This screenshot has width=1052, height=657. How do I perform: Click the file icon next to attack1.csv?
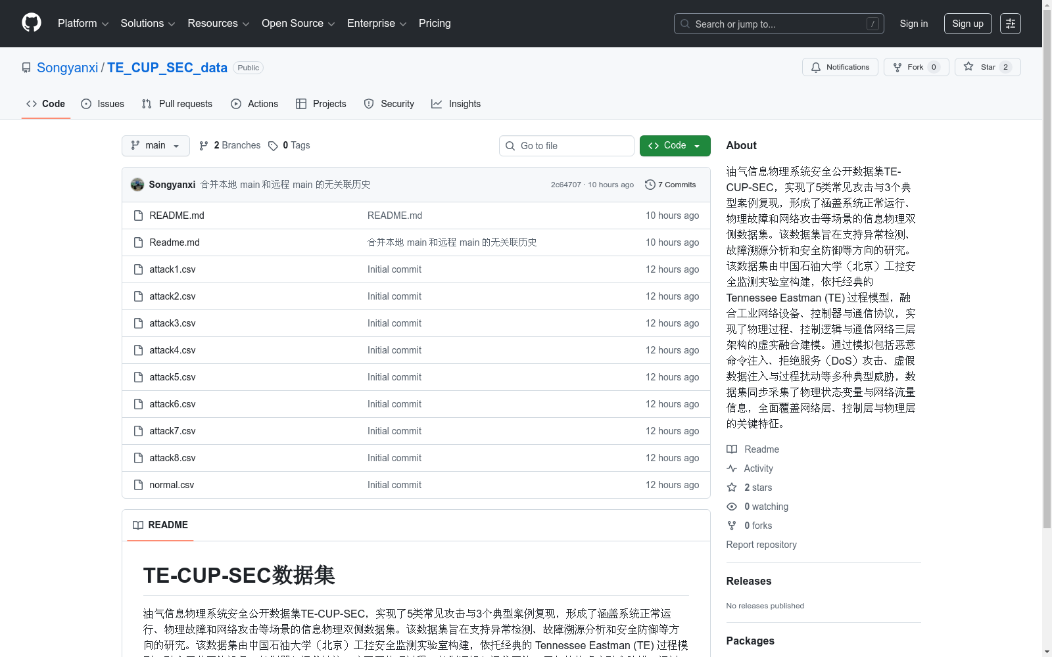tap(138, 269)
